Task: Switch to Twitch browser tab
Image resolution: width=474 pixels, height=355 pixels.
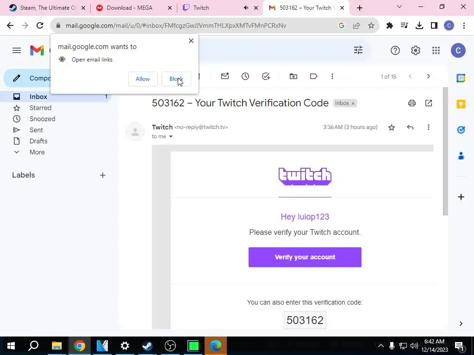Action: point(212,8)
